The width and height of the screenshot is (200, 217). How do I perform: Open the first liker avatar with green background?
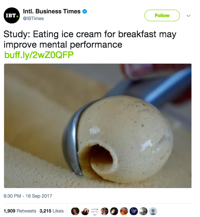click(x=75, y=211)
